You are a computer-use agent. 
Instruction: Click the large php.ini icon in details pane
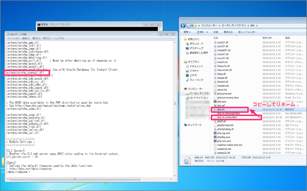point(187,160)
